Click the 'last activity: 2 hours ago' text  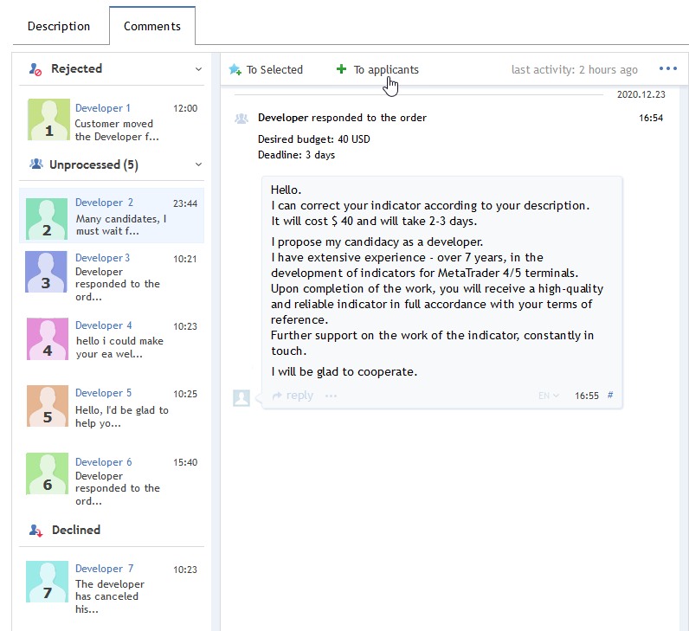coord(575,70)
